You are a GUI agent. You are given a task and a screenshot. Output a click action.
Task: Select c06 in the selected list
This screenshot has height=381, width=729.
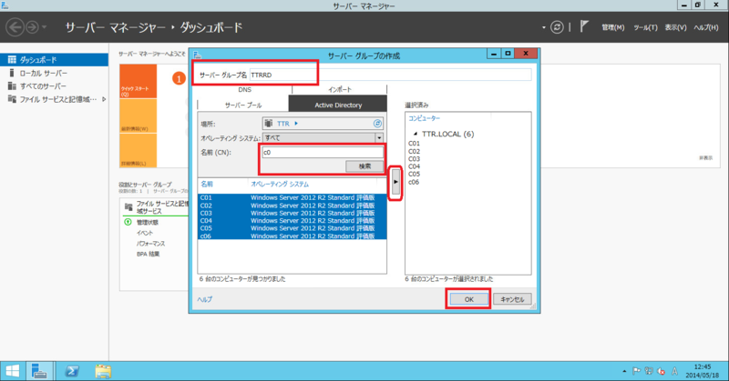coord(414,182)
